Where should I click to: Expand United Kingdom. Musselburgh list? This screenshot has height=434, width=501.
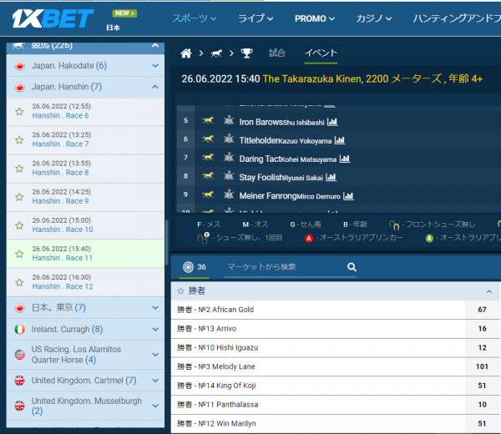pos(155,406)
